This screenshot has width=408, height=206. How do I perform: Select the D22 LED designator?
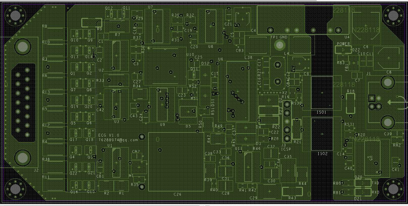(356, 50)
